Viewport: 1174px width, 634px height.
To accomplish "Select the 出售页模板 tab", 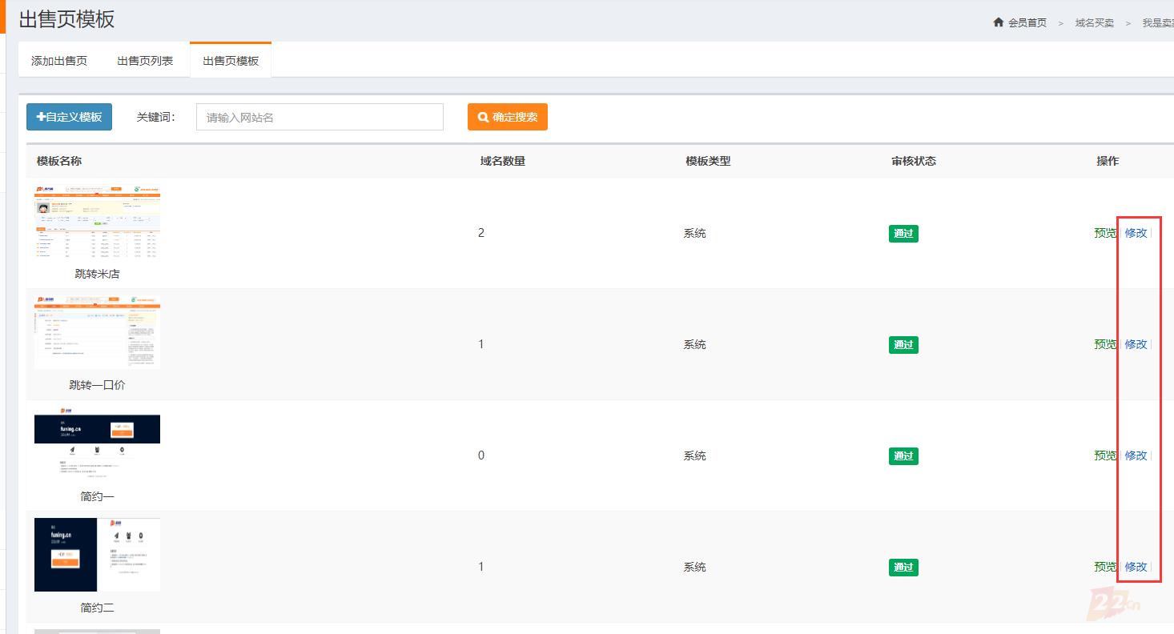I will coord(231,61).
